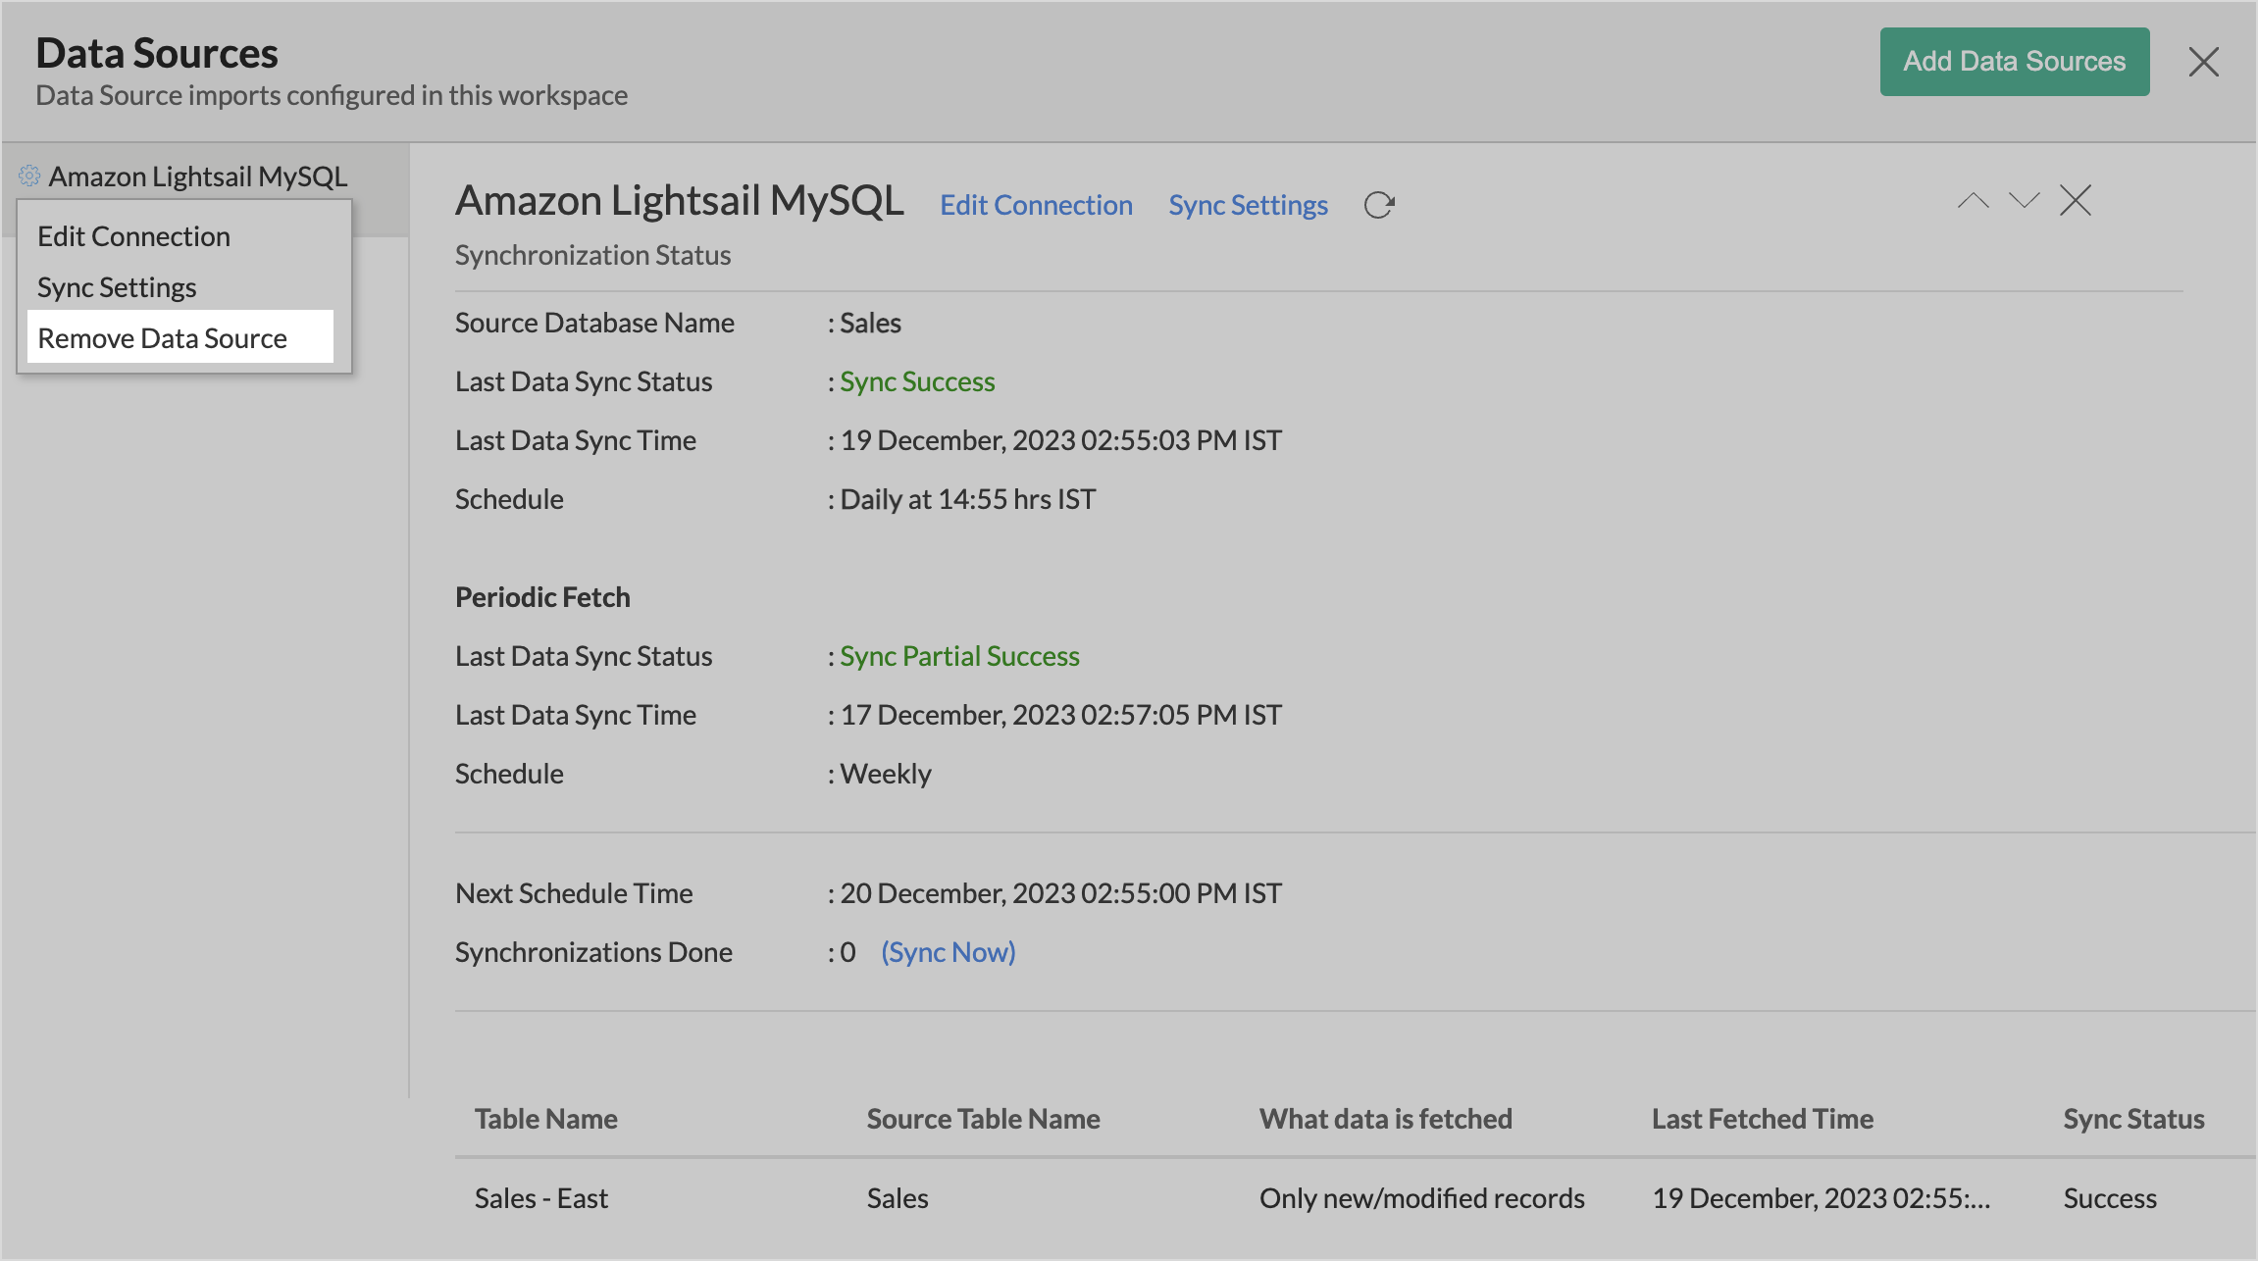Viewport: 2258px width, 1261px height.
Task: Click the Table Name column header
Action: click(545, 1119)
